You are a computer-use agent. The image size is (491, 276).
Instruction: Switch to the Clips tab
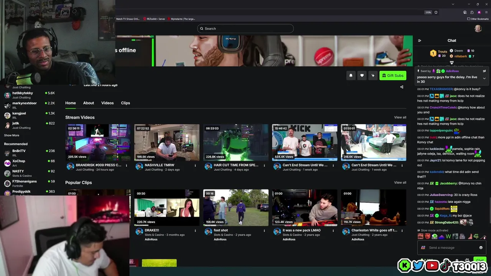[x=125, y=103]
